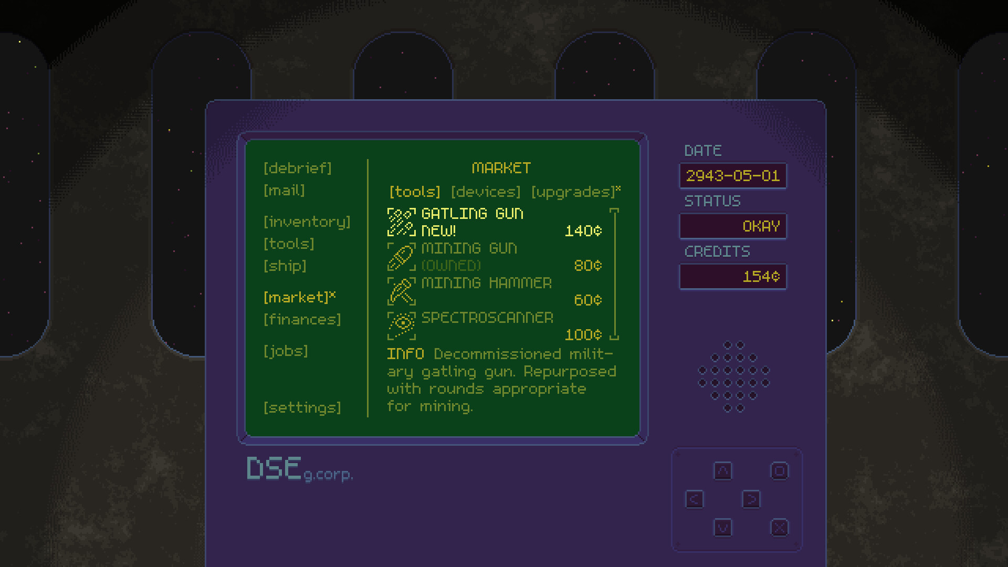
Task: Open the mail menu entry
Action: coord(284,191)
